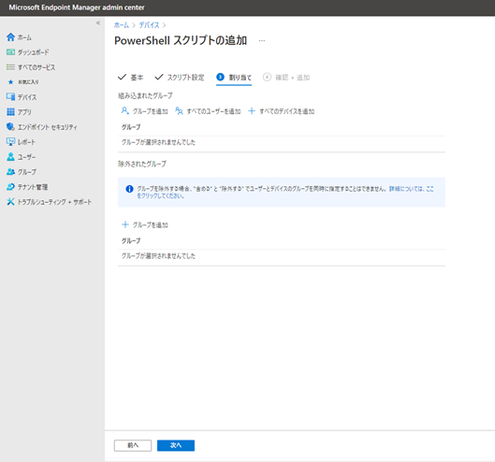Click the Home icon in sidebar
Screen dimensions: 495x462
click(10, 37)
